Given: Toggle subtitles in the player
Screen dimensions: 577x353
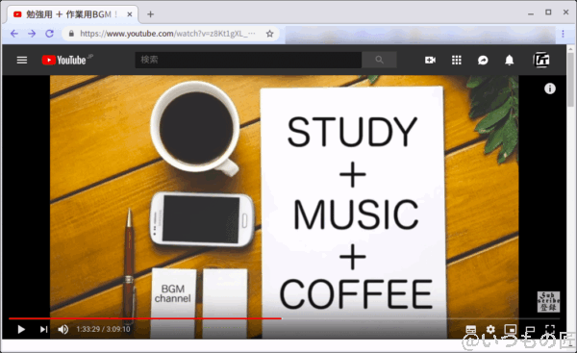Looking at the screenshot, I should tap(470, 330).
